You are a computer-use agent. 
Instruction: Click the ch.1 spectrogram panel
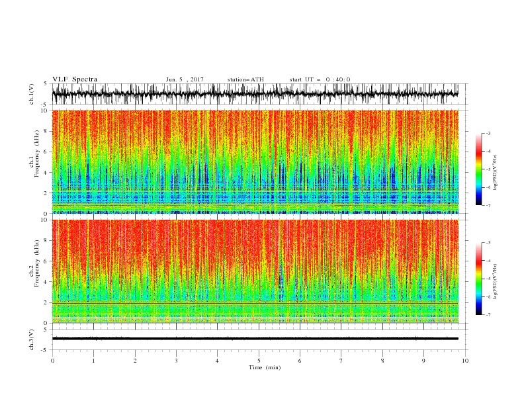(x=255, y=161)
